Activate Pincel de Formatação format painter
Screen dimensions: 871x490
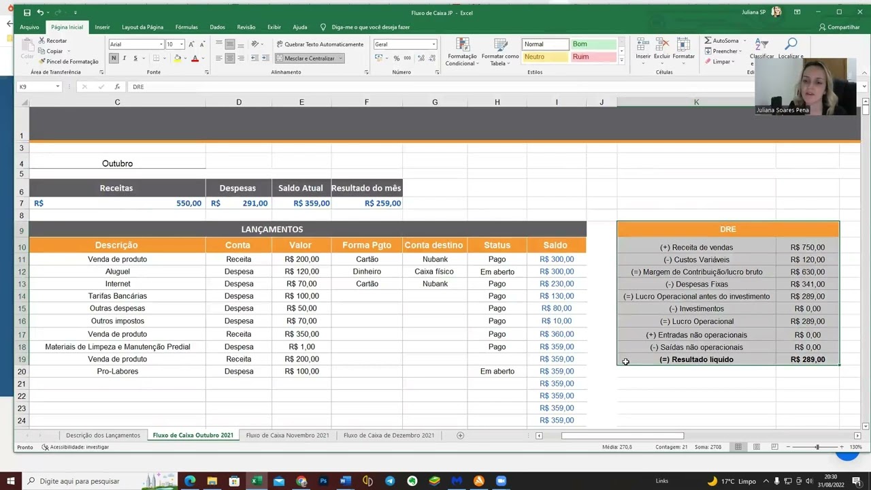pos(68,61)
